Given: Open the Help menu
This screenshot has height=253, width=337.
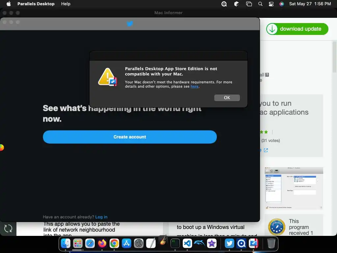Looking at the screenshot, I should (65, 4).
